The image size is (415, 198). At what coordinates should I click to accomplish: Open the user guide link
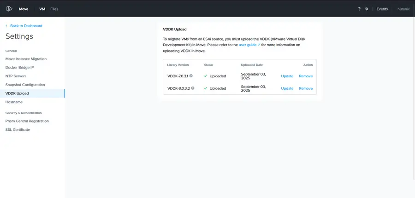click(x=249, y=45)
